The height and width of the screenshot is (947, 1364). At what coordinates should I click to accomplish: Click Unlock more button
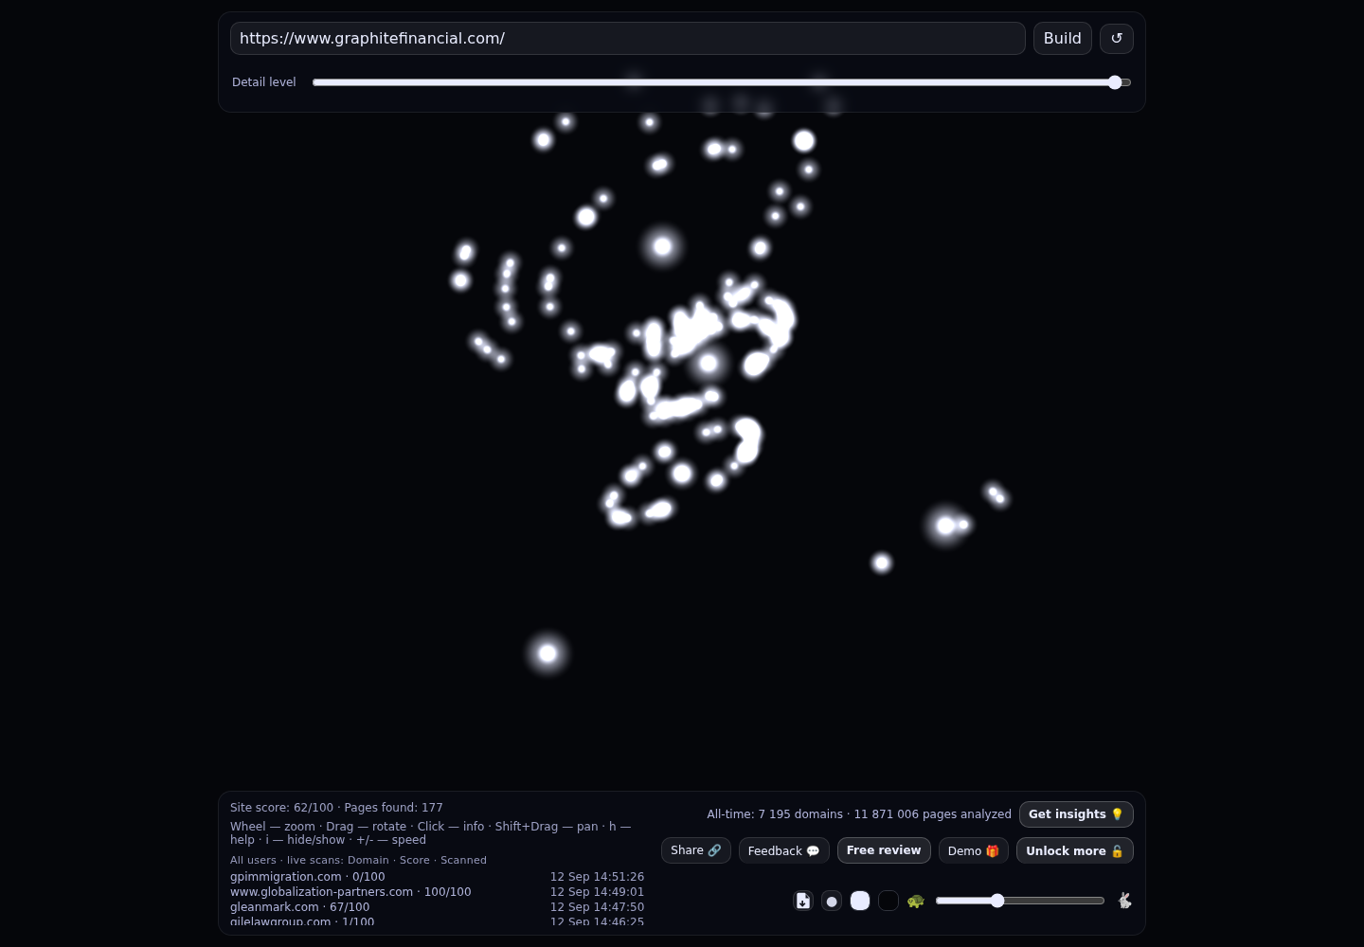pos(1075,850)
